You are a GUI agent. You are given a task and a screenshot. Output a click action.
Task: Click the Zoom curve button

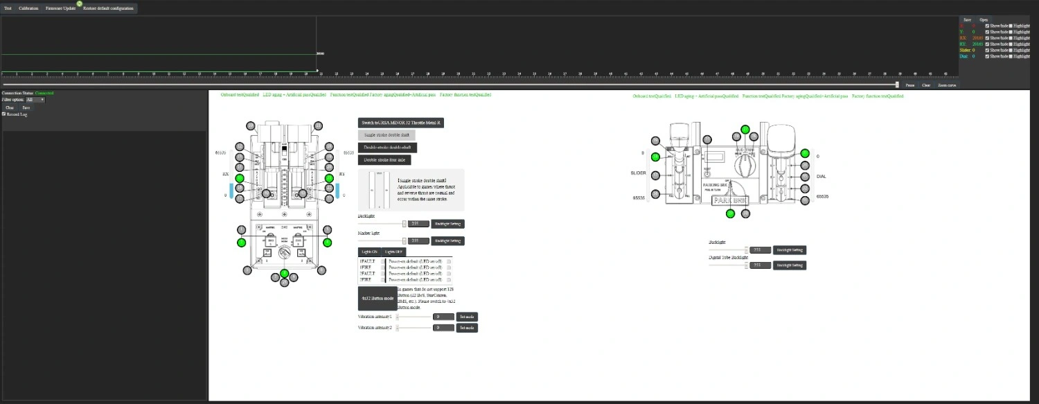point(947,85)
